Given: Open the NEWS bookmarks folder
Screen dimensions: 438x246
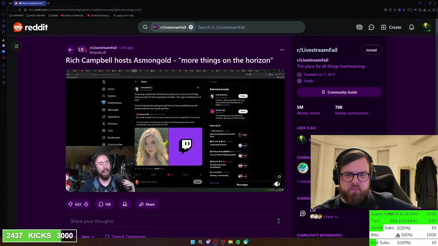Looking at the screenshot, I should [53, 16].
